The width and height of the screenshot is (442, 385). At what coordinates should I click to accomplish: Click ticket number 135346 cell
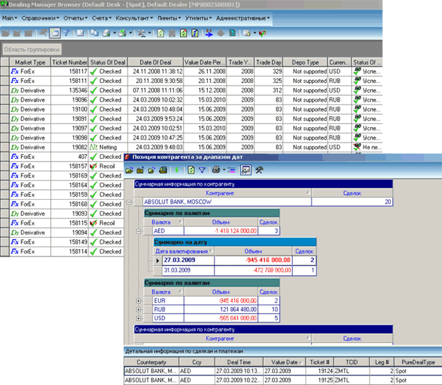tap(69, 91)
